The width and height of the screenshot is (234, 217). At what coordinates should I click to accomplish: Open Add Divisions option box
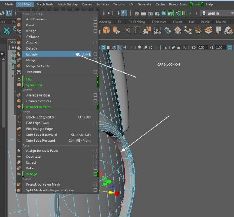point(95,19)
